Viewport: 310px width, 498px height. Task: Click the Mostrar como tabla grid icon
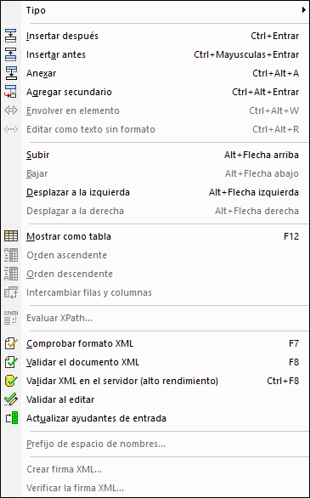click(x=11, y=236)
